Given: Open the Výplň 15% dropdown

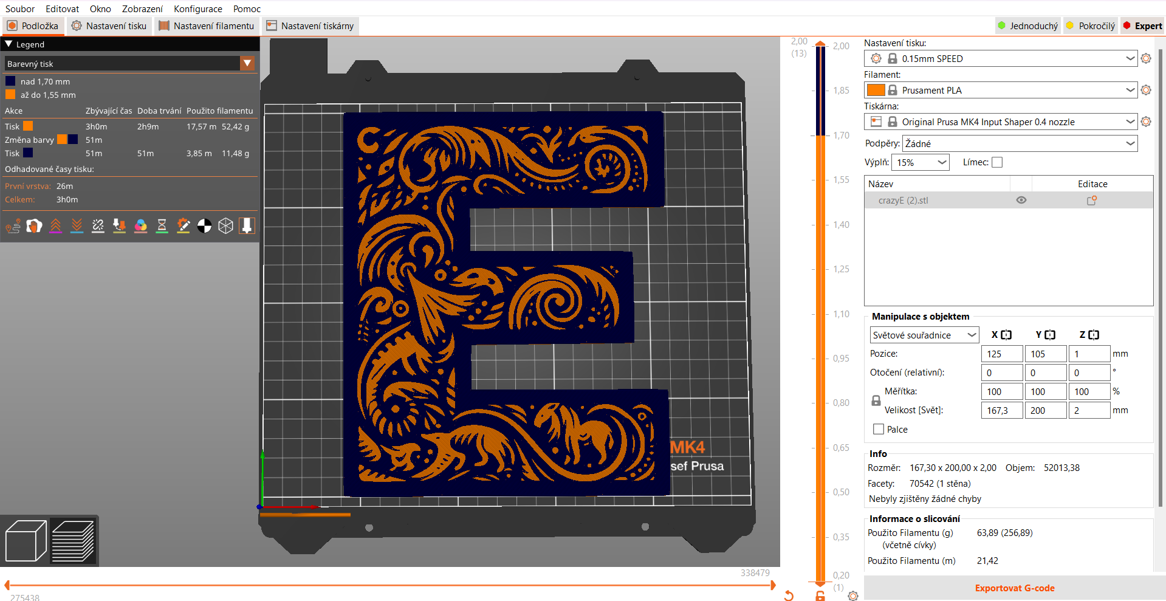Looking at the screenshot, I should (x=920, y=162).
